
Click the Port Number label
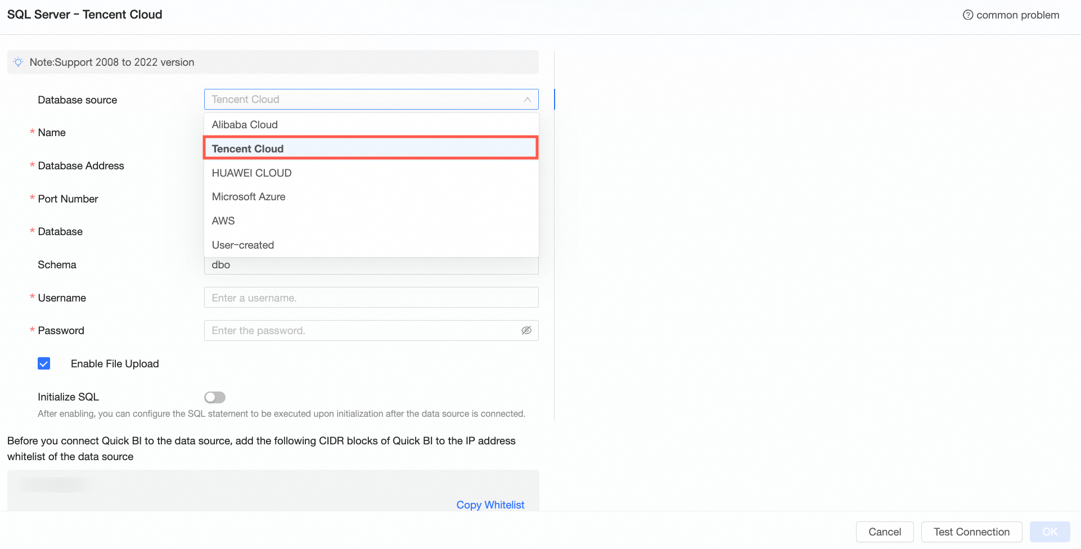click(x=68, y=199)
